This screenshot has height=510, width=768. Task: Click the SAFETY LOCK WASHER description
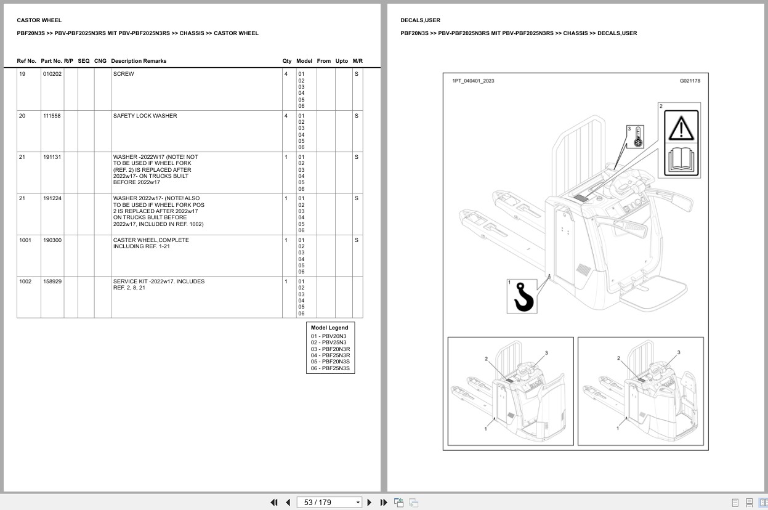point(145,116)
